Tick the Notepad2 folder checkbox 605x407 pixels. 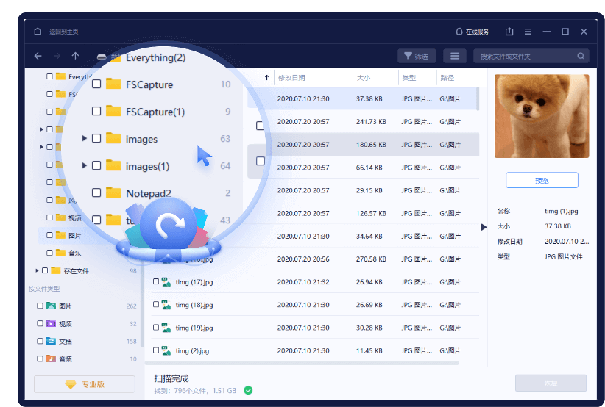click(96, 193)
